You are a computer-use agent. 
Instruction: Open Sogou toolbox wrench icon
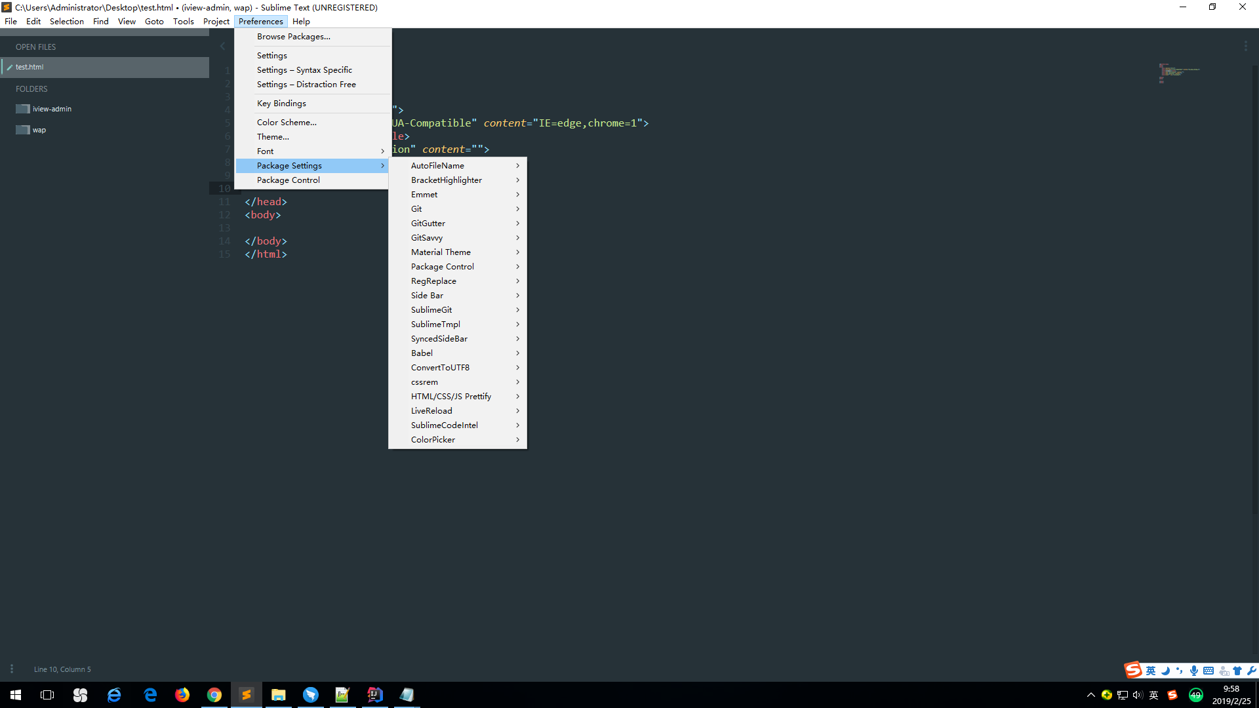point(1252,671)
